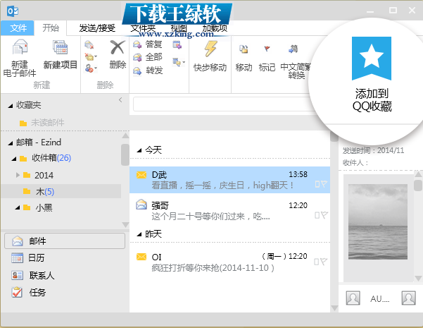Screen dimensions: 423x328
Task: Toggle category box on D武 message
Action: point(317,184)
